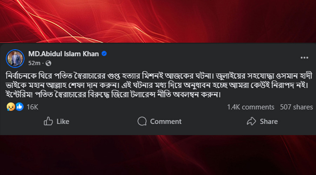Click the speech bubble comment icon
The width and height of the screenshot is (316, 175).
[x=142, y=121]
